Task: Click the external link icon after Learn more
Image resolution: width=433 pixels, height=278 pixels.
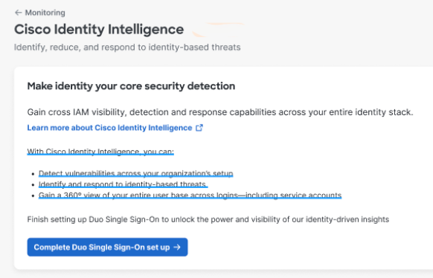Action: [x=199, y=128]
